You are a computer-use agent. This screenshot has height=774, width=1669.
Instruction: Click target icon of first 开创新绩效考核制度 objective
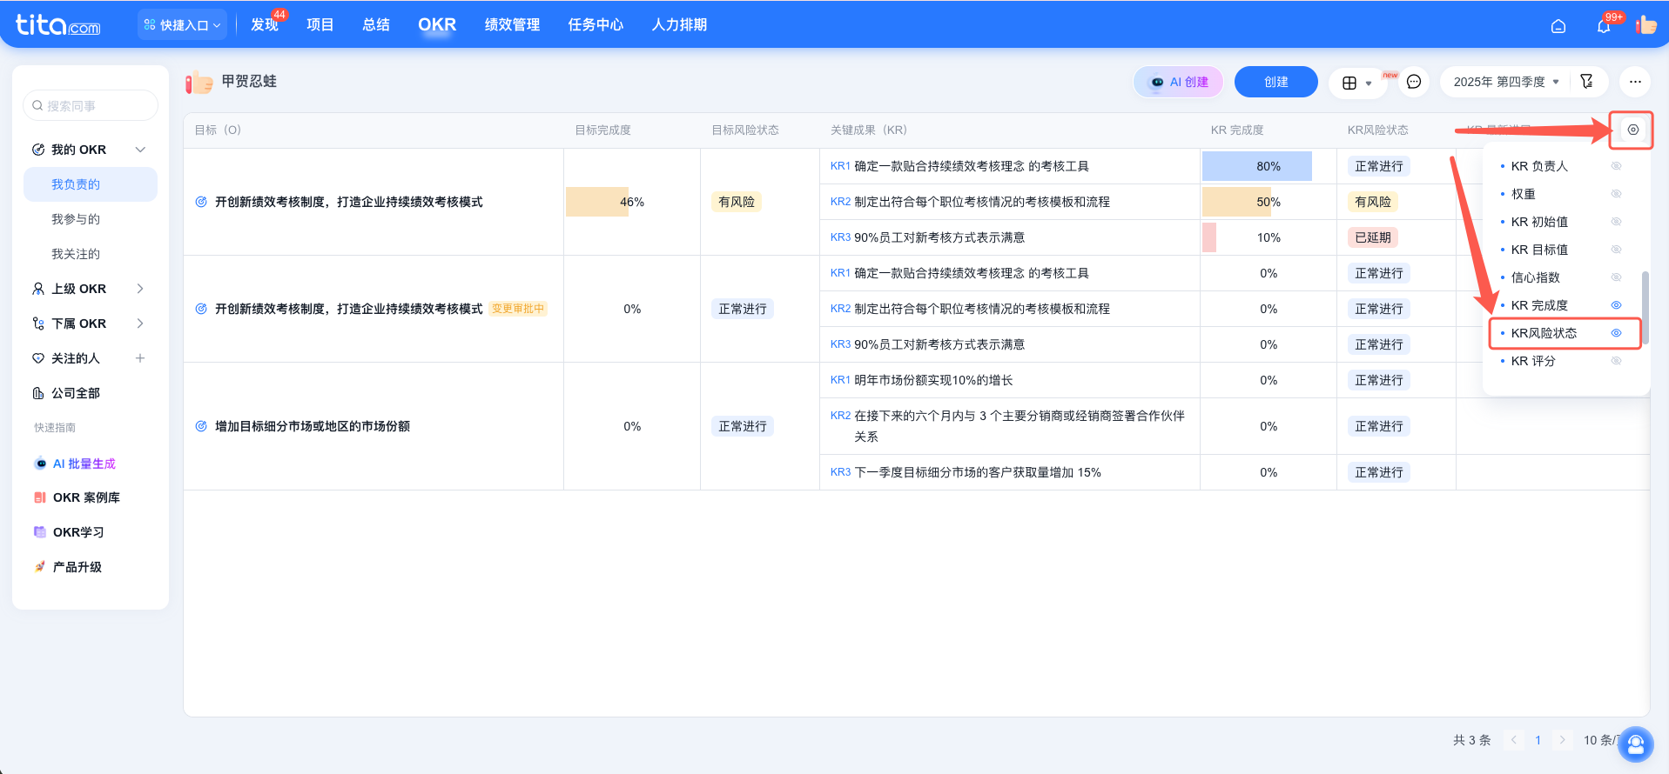[x=201, y=202]
